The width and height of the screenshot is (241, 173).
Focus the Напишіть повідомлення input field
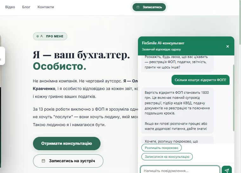point(180,170)
